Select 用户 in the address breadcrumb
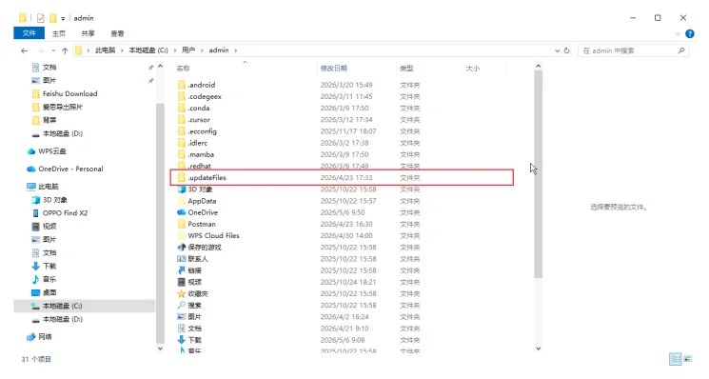The height and width of the screenshot is (379, 709). 188,50
